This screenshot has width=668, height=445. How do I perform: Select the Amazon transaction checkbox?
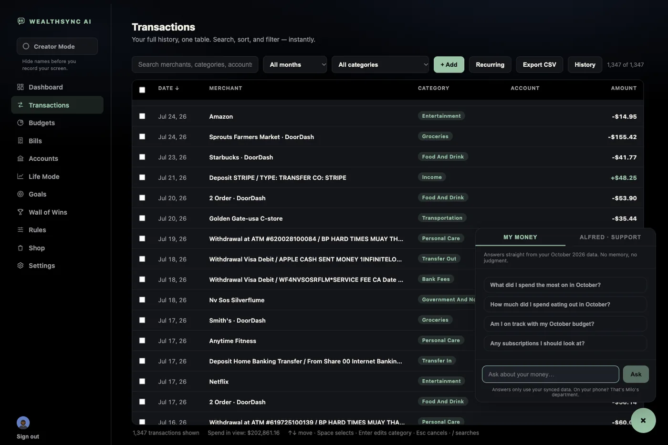click(x=142, y=116)
